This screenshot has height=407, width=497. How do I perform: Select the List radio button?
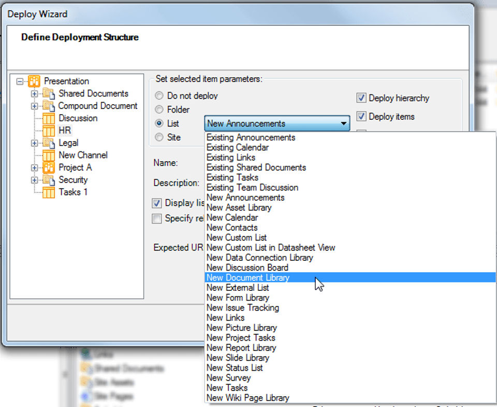[x=159, y=123]
